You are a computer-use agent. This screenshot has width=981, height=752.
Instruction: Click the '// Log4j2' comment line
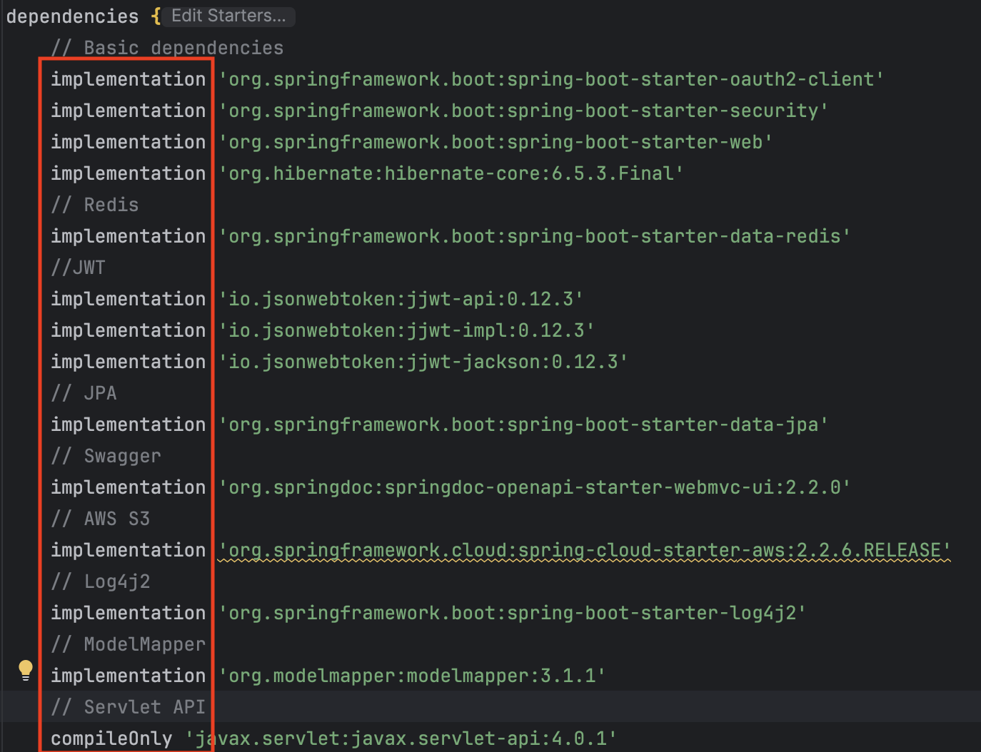click(x=101, y=581)
